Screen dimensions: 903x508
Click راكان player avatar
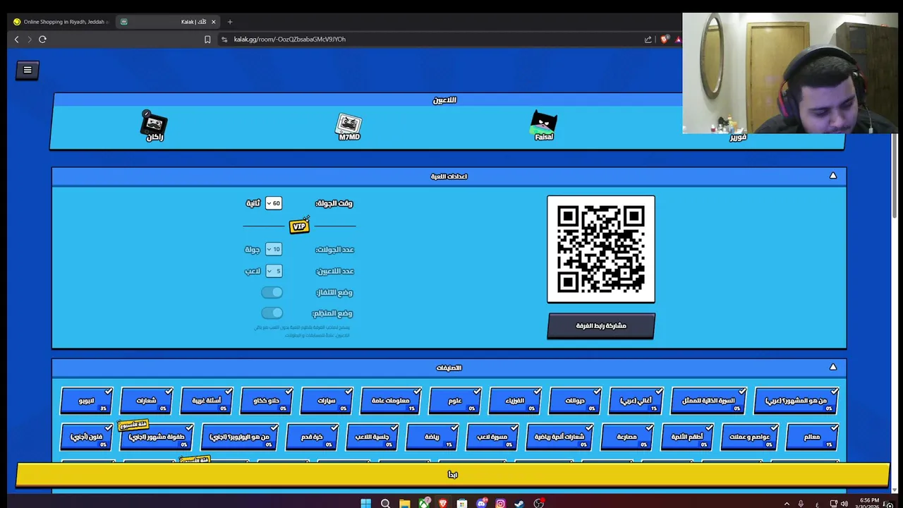(154, 124)
